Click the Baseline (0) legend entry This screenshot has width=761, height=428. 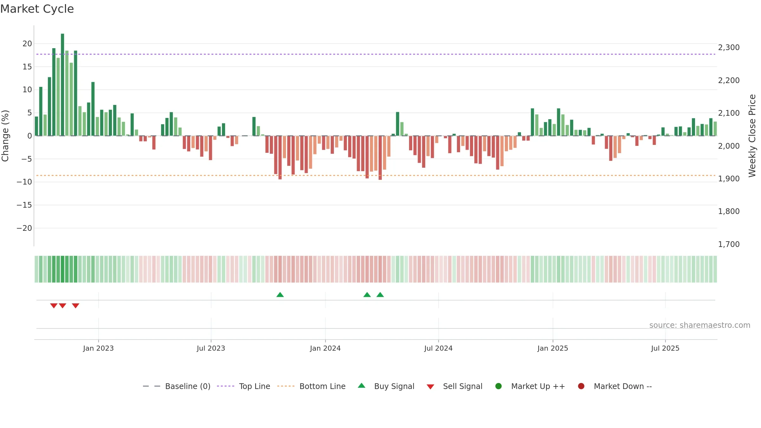pyautogui.click(x=177, y=386)
